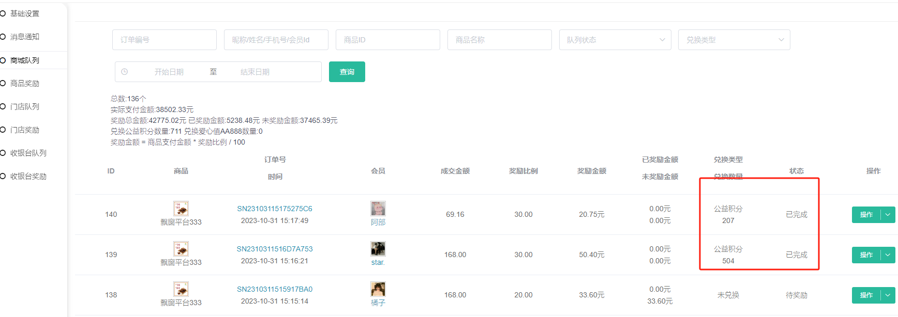Screen dimensions: 898x317
Task: Click member avatar of 阿部
Action: [378, 209]
